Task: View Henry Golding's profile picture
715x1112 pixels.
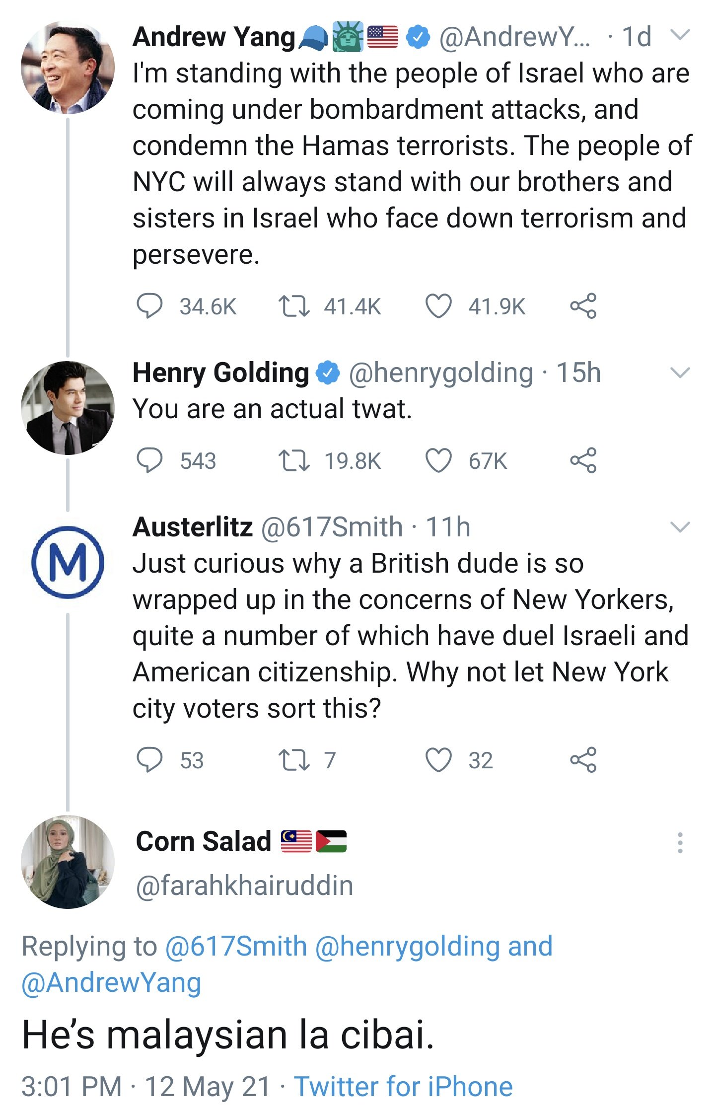Action: tap(68, 408)
